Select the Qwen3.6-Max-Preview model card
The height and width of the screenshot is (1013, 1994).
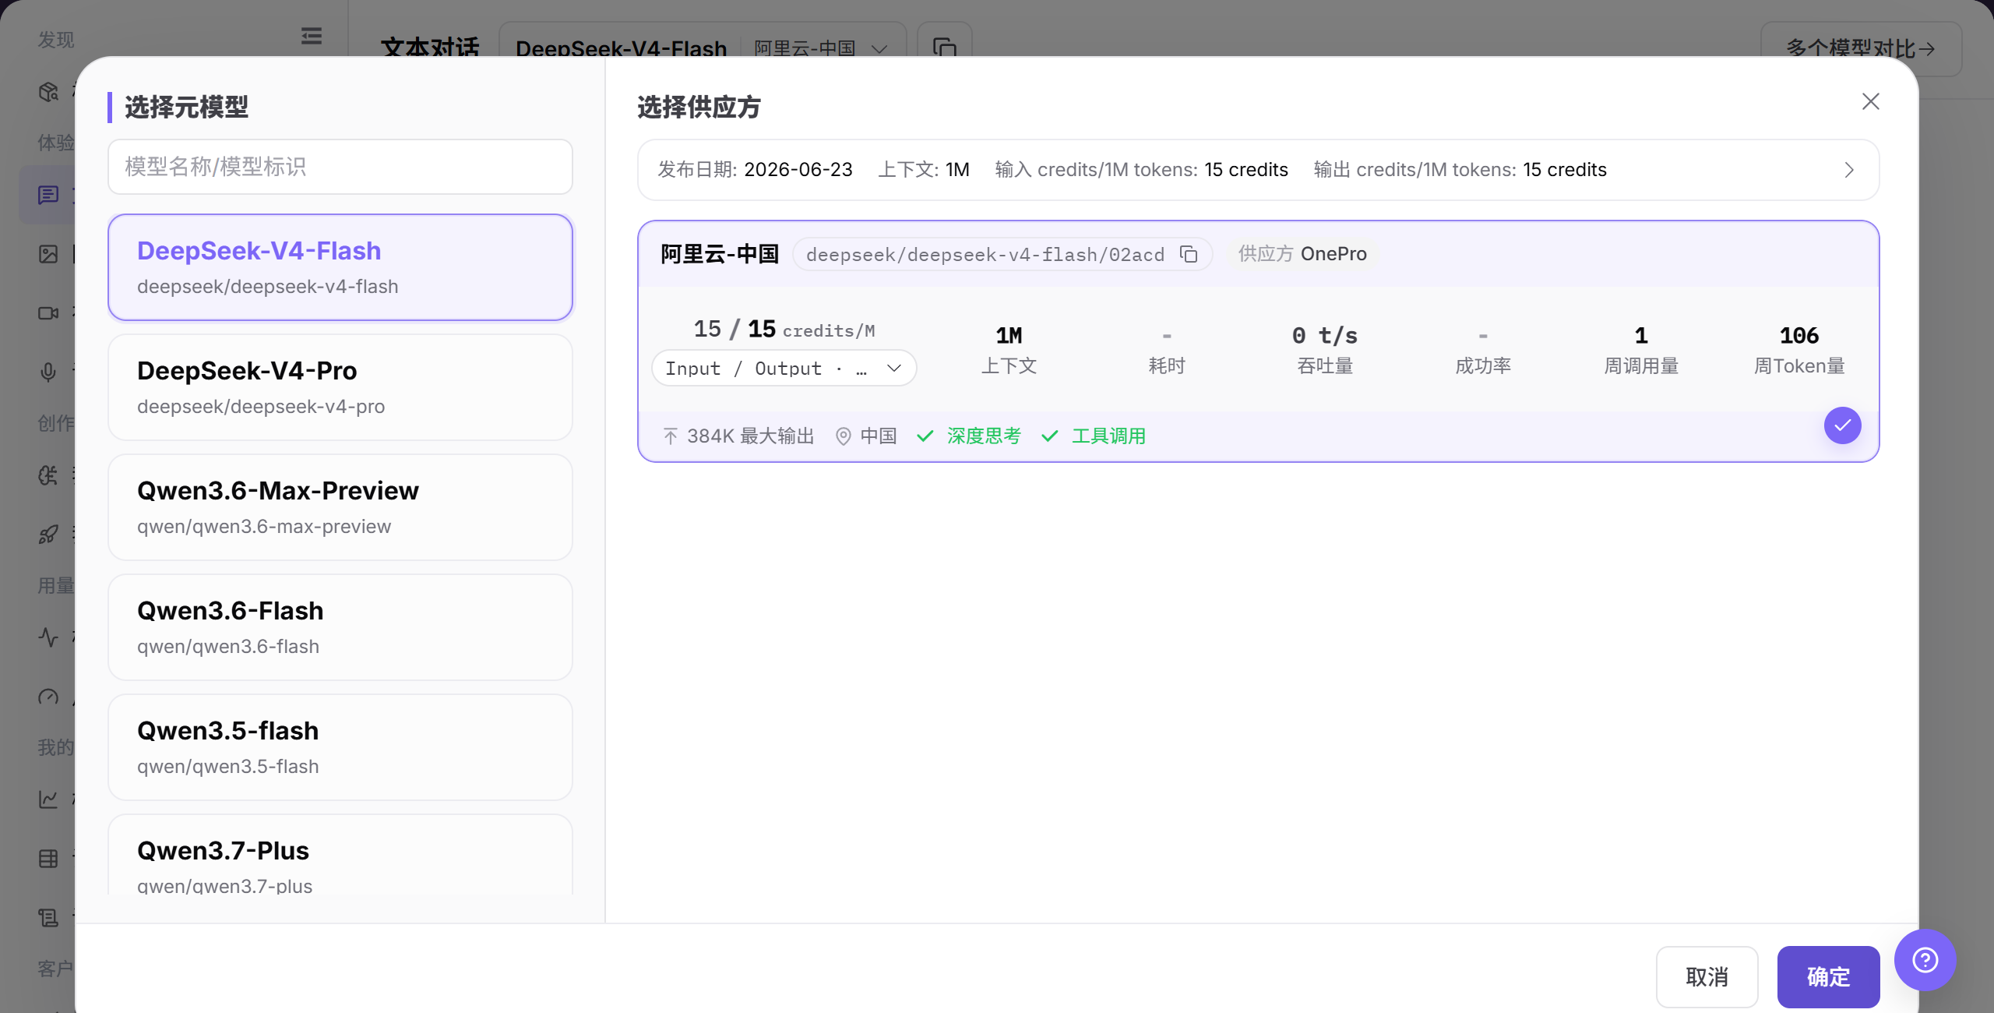[x=340, y=507]
